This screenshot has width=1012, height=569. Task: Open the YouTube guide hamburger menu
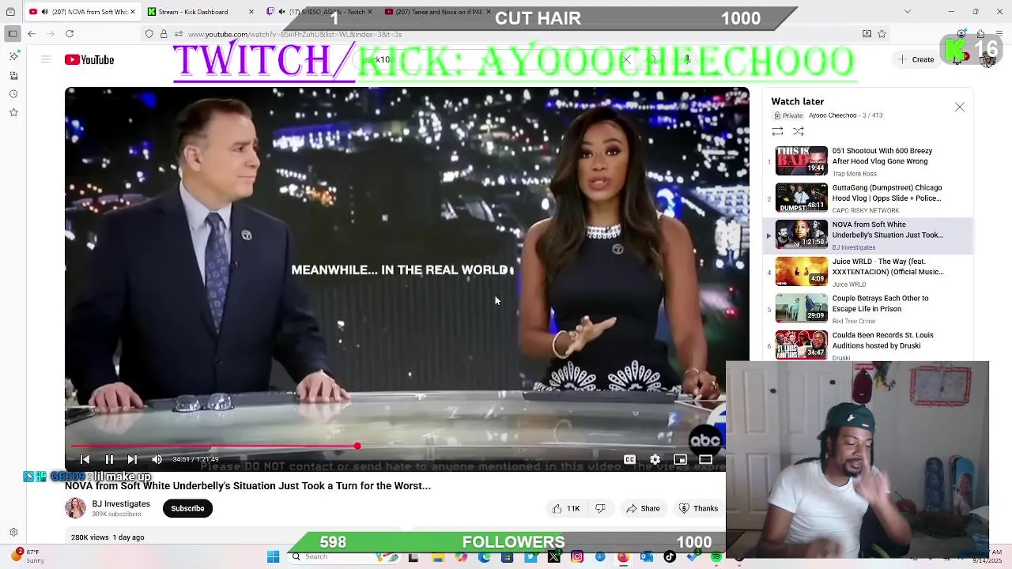[46, 60]
